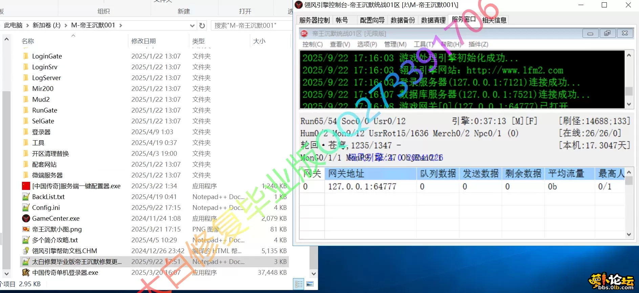Switch to the 服务器控制 tab
This screenshot has width=639, height=293.
315,20
